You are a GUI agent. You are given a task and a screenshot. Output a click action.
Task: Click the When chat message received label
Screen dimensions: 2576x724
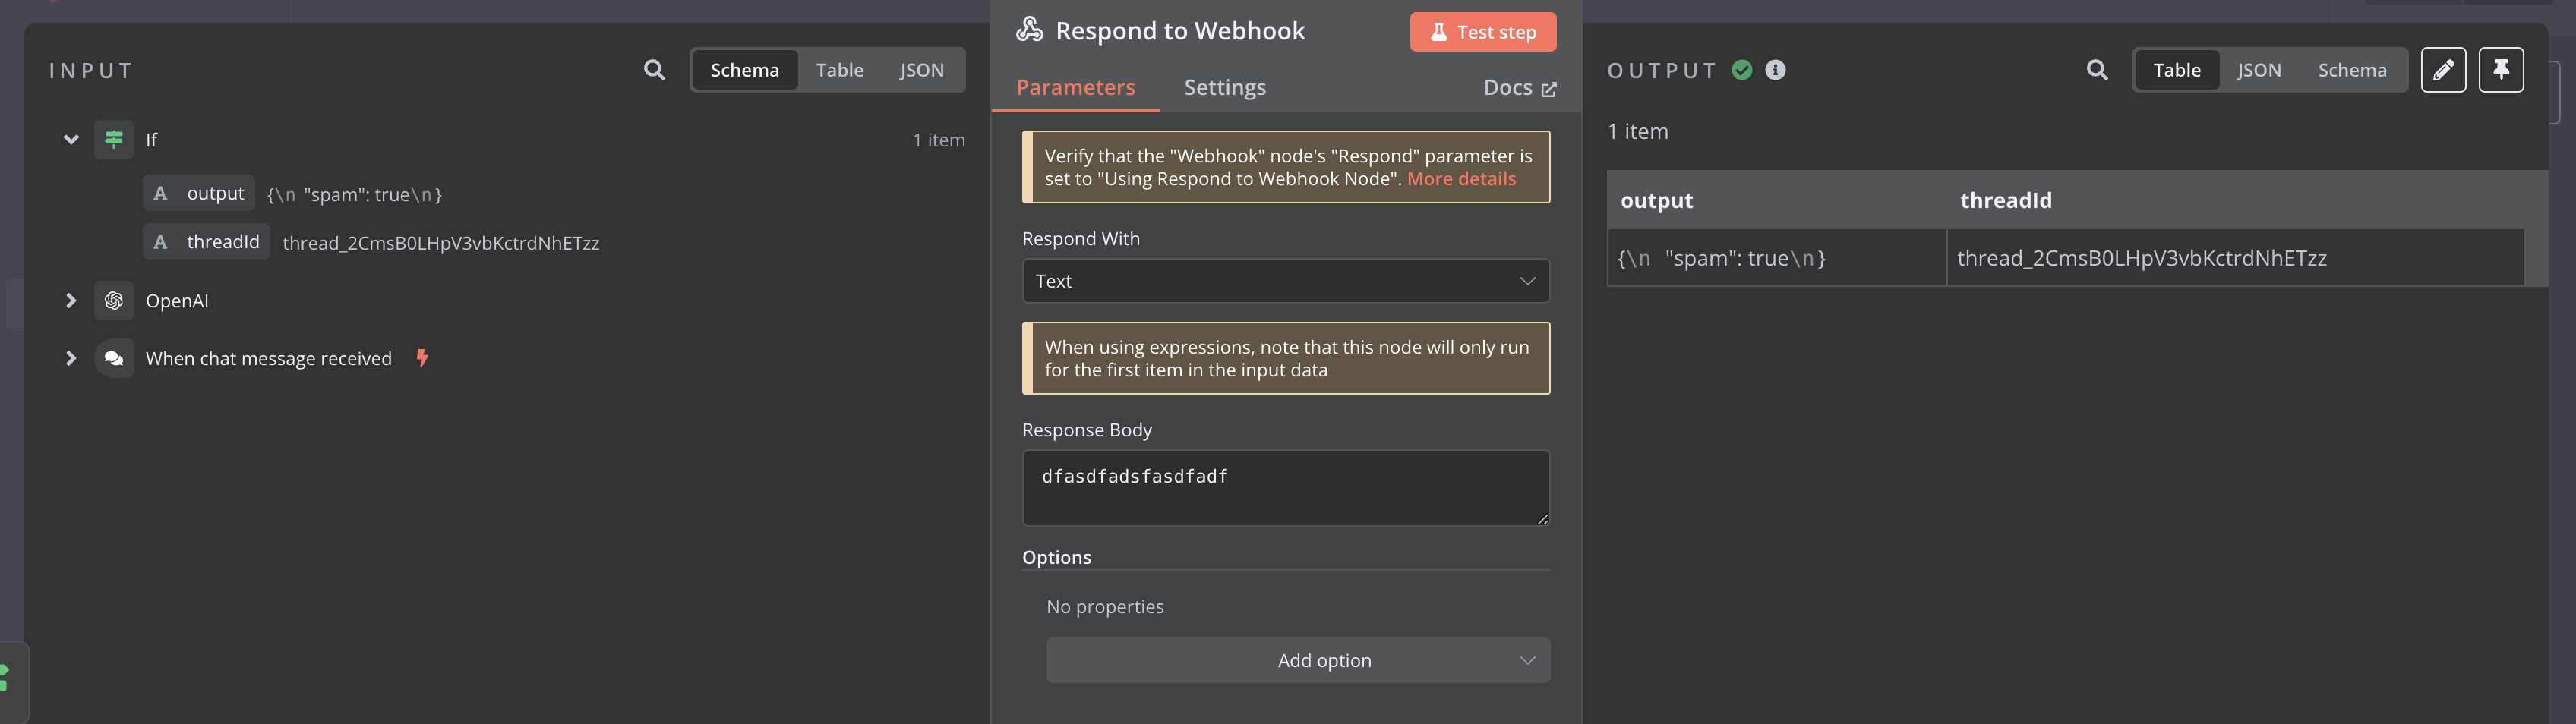268,358
